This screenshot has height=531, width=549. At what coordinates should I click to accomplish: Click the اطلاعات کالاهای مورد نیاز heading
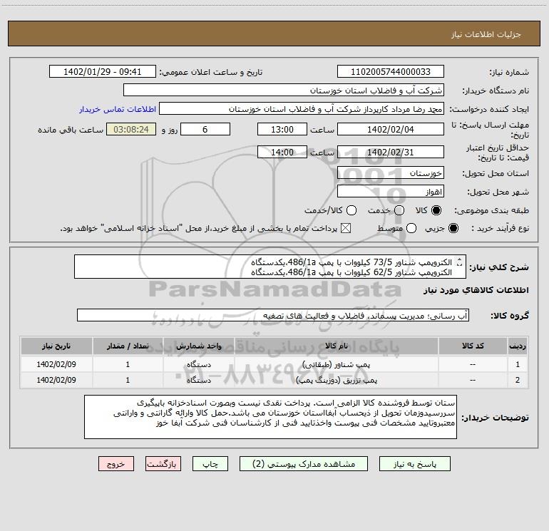(x=476, y=290)
